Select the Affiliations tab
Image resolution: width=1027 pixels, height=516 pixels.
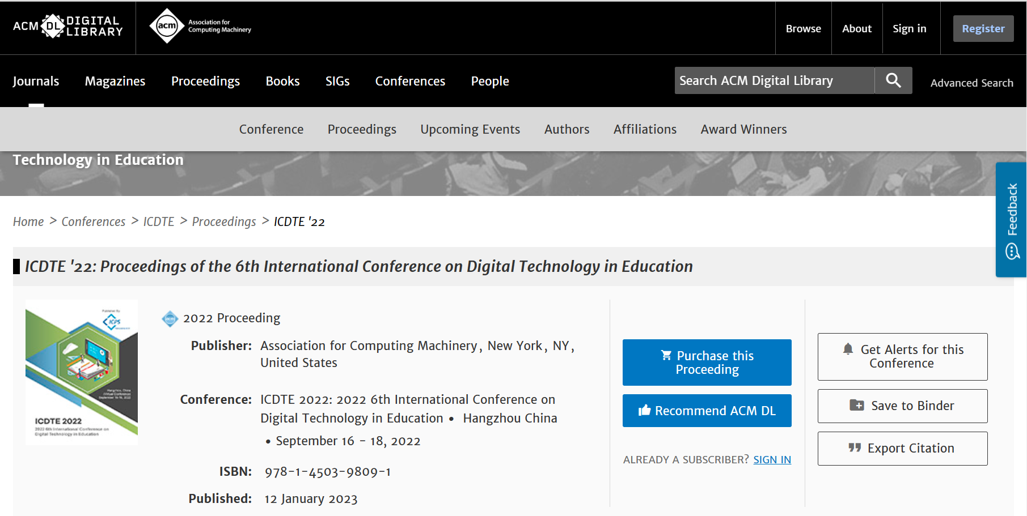pyautogui.click(x=645, y=129)
